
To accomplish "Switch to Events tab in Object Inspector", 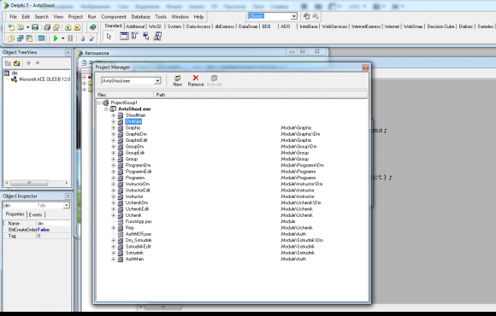I will 35,215.
